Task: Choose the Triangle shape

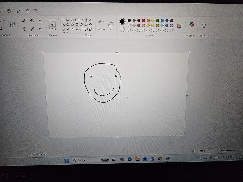Action: pyautogui.click(x=90, y=20)
